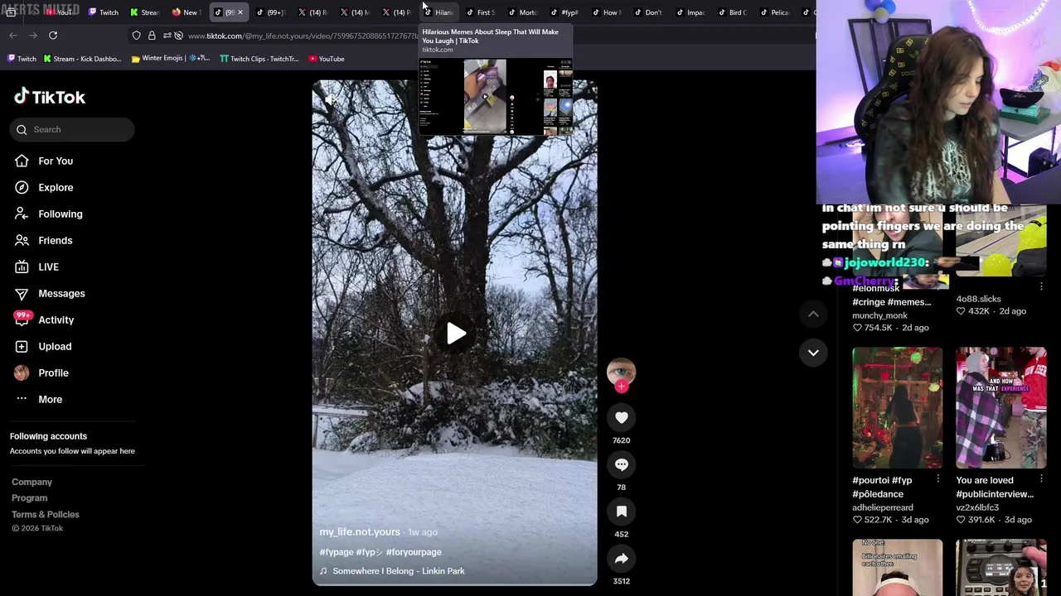Switch to the Twitch browser tab
Image resolution: width=1061 pixels, height=596 pixels.
(104, 12)
